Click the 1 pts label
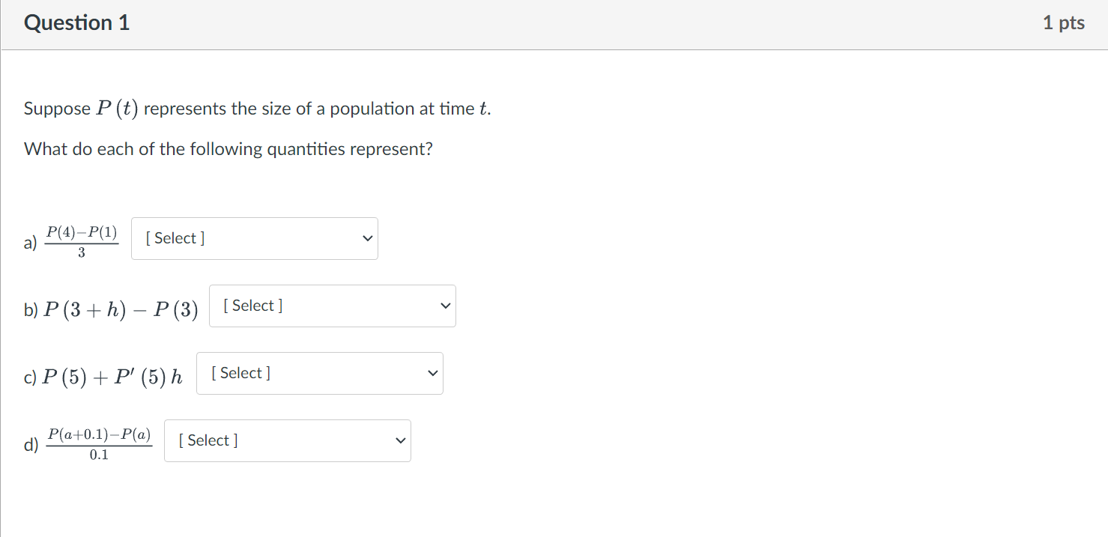Screen dimensions: 1108x537 pyautogui.click(x=1063, y=22)
